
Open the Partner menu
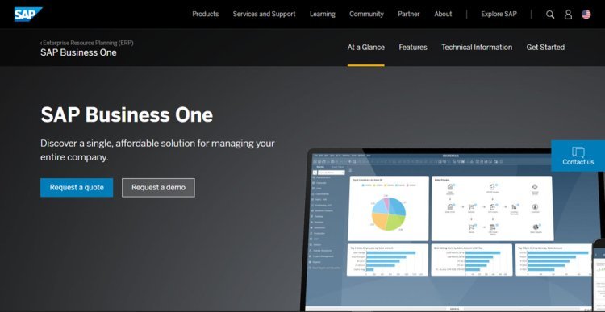tap(409, 14)
